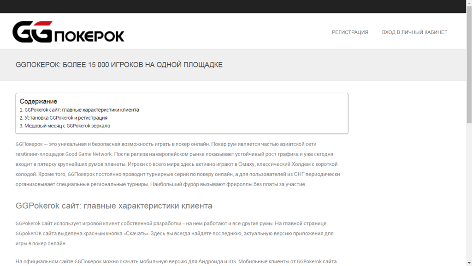Image resolution: width=472 pixels, height=266 pixels.
Task: Click paragraph starting 'На официальном сайте GGПокерок'
Action: [x=175, y=261]
